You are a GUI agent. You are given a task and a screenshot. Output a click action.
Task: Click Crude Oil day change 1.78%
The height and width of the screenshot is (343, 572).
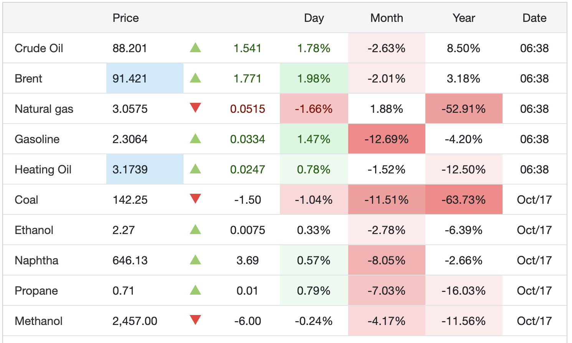point(314,48)
